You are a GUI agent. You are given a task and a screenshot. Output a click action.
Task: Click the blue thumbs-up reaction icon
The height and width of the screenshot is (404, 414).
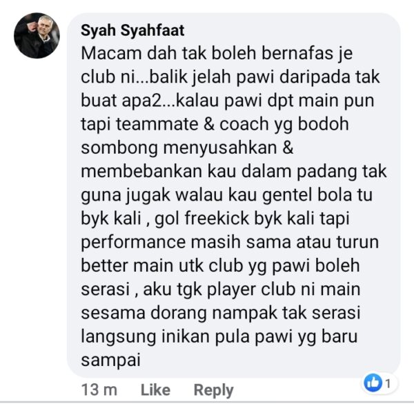coord(373,383)
